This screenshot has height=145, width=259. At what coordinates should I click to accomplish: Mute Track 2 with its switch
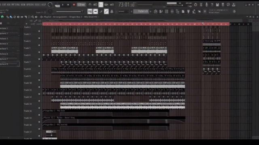pos(39,31)
